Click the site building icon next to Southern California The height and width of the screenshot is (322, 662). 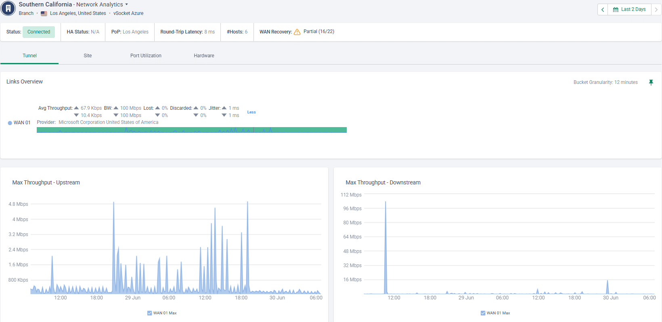[x=8, y=8]
